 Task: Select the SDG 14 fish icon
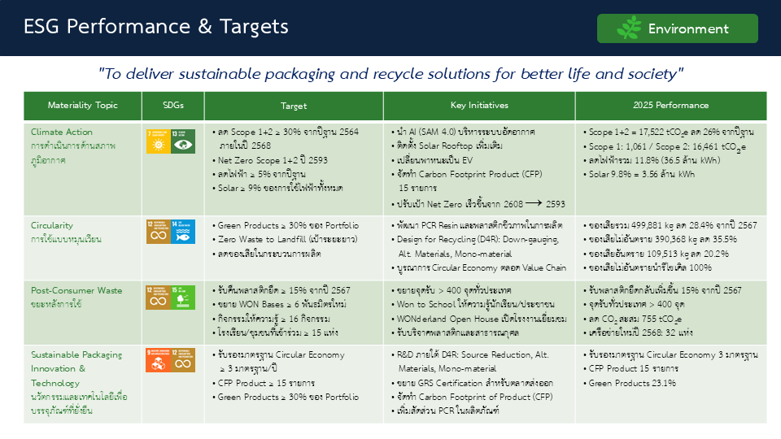(183, 232)
